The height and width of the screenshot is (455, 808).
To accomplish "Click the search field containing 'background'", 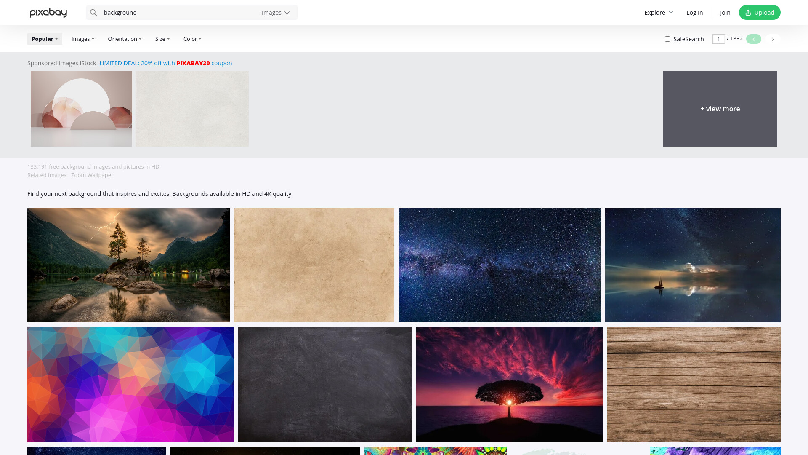I will [179, 13].
